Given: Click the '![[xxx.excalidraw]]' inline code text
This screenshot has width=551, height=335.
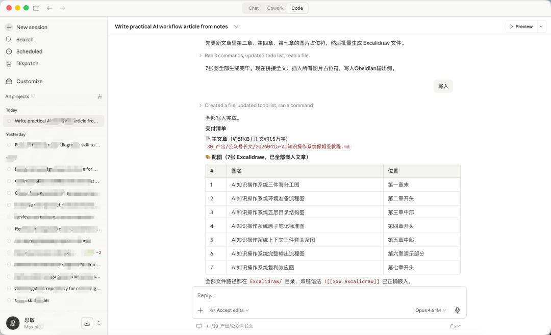Looking at the screenshot, I should 352,281.
